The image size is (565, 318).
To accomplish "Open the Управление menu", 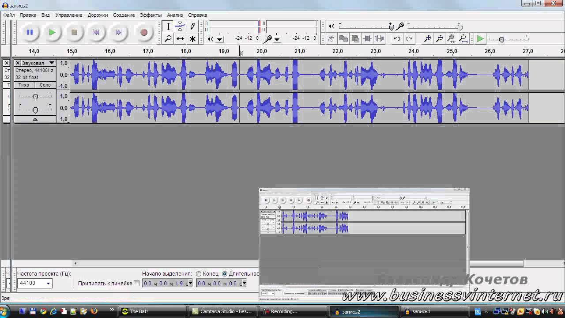I will click(69, 15).
